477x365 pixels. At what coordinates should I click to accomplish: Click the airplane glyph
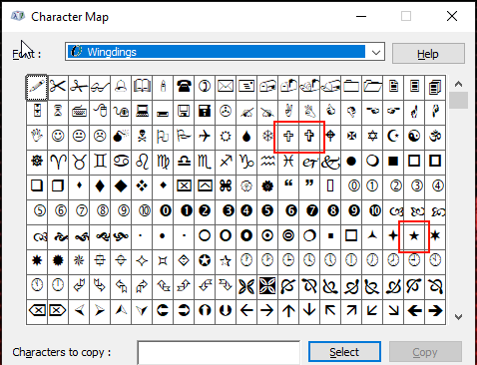[205, 136]
